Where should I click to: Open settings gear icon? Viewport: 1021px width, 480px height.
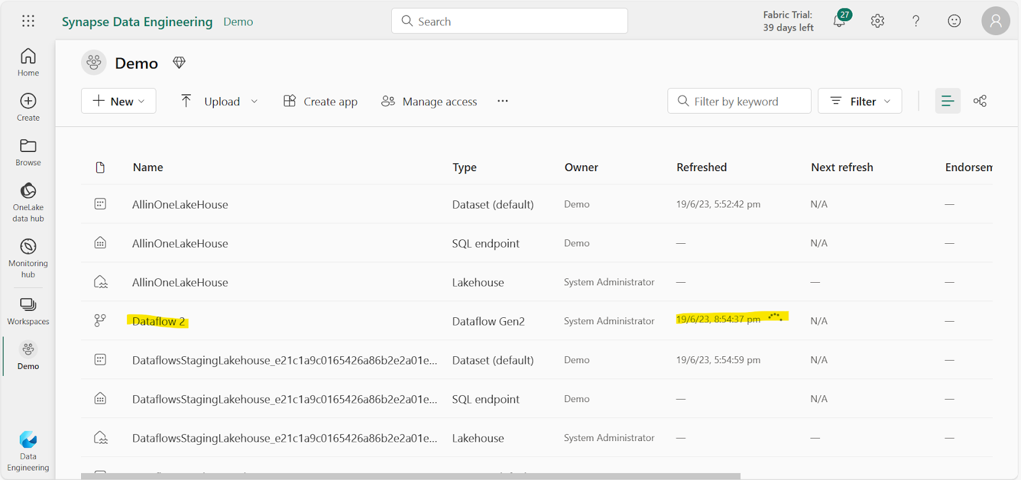[877, 21]
